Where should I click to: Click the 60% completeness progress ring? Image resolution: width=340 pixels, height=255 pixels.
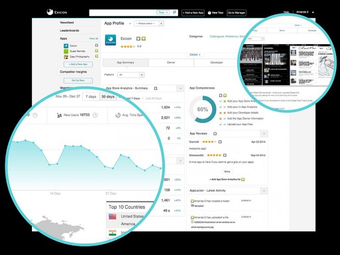202,109
